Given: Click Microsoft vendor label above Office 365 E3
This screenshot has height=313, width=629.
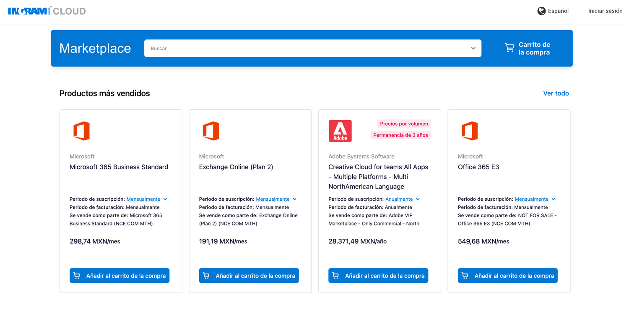Looking at the screenshot, I should point(470,156).
